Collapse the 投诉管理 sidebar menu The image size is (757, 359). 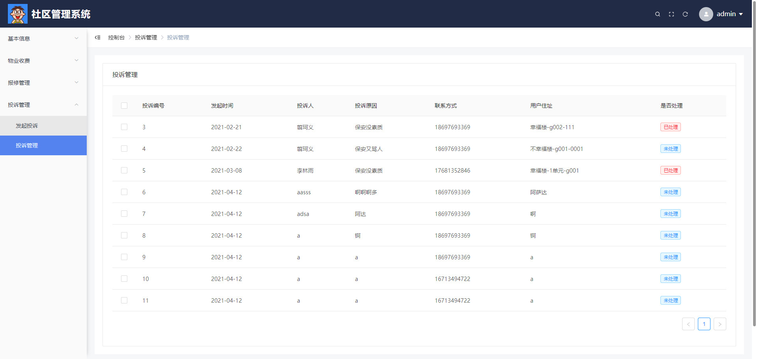tap(43, 105)
